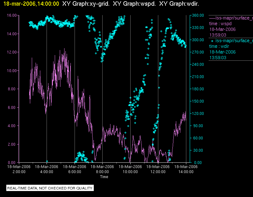The image size is (253, 197).
Task: Click the 2:00:00 time axis label
Action: [19, 172]
